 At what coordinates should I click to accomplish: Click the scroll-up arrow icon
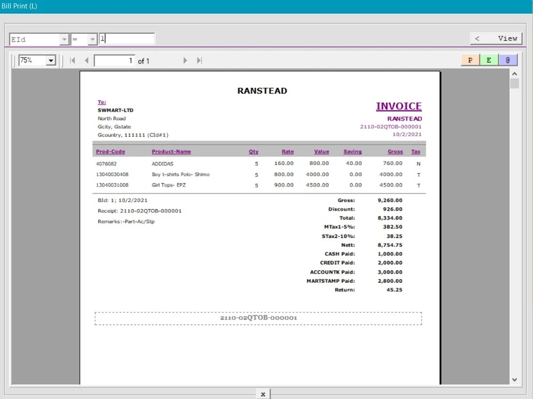click(514, 73)
